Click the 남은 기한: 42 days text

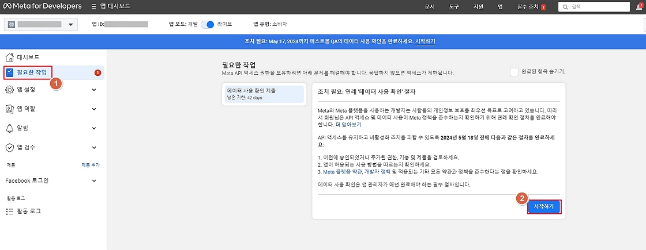pos(245,98)
